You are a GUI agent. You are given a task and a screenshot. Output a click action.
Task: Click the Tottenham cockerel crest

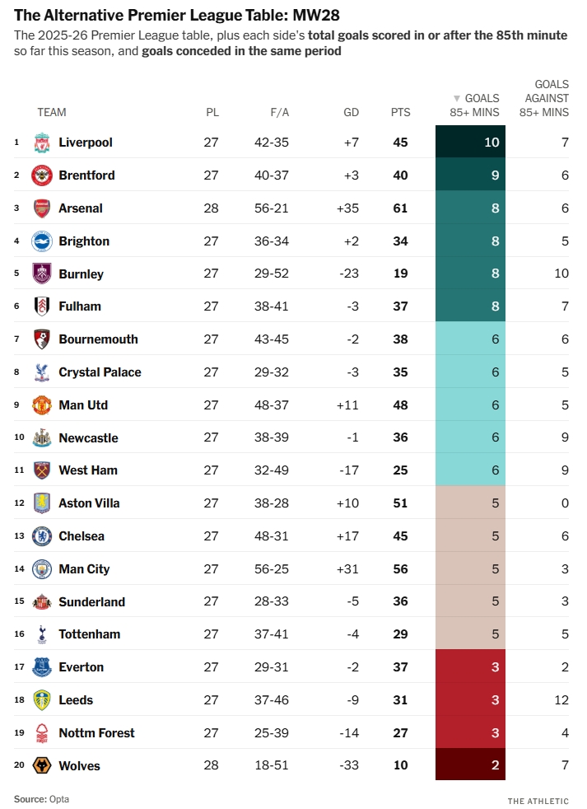tap(42, 634)
